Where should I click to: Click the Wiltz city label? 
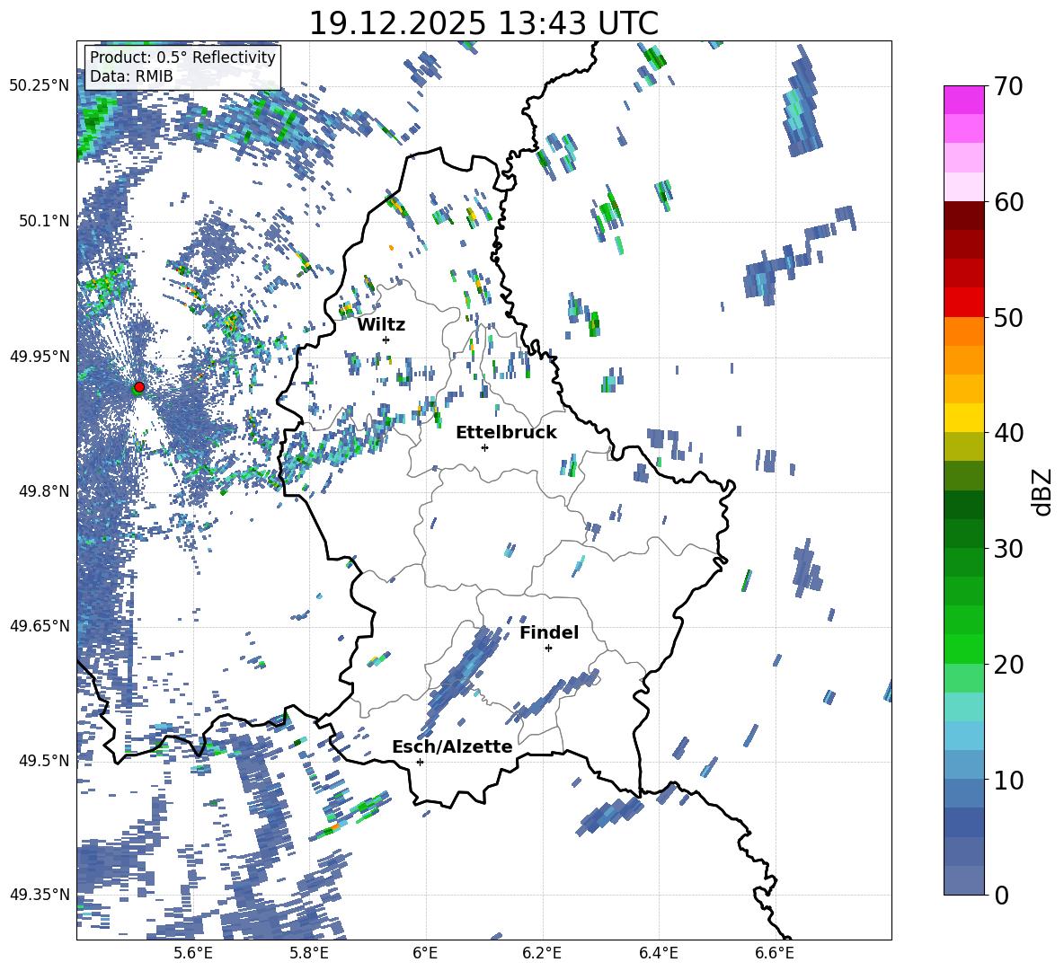[x=381, y=325]
